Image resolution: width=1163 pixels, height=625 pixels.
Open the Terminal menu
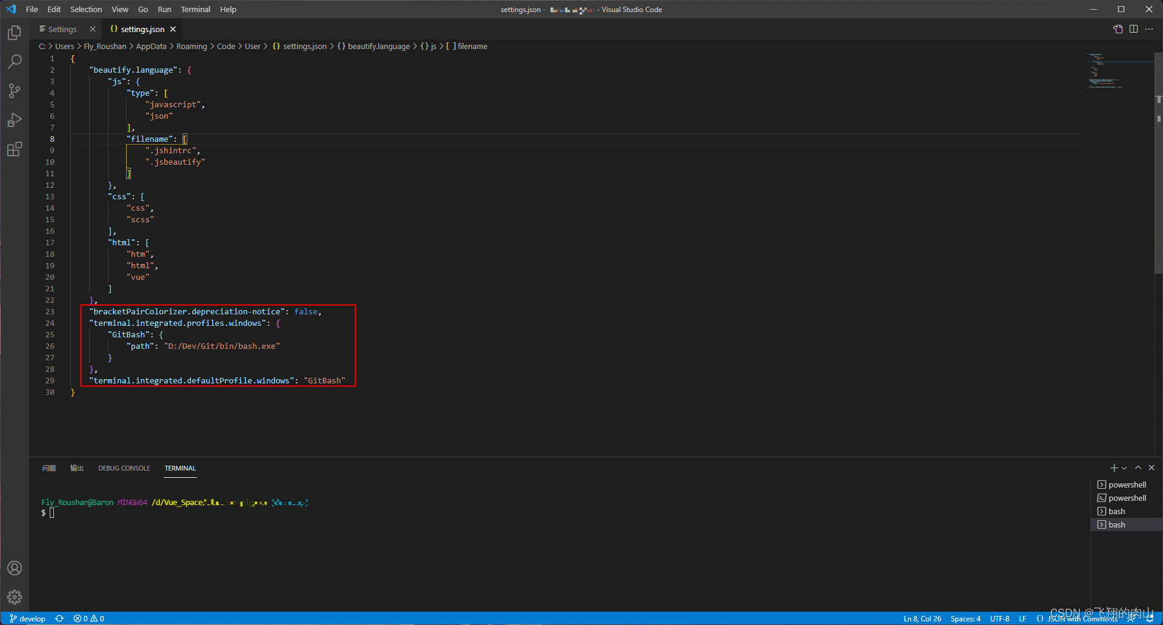point(196,9)
